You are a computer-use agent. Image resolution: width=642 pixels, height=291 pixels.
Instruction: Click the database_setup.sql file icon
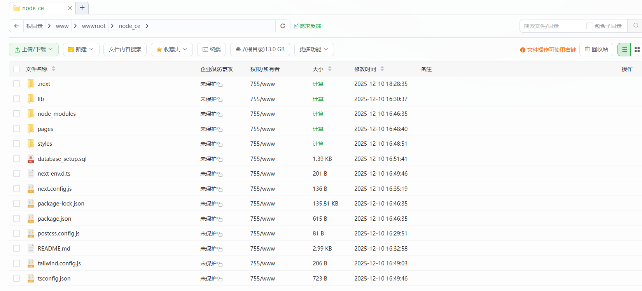(x=31, y=159)
